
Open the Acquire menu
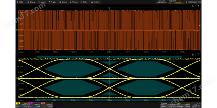click(x=42, y=2)
